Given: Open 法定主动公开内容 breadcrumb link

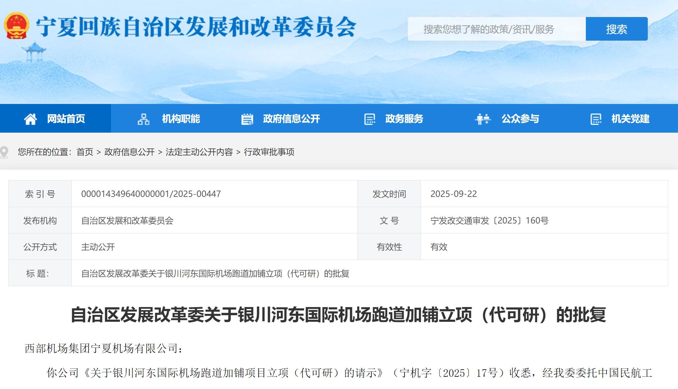Looking at the screenshot, I should [199, 152].
